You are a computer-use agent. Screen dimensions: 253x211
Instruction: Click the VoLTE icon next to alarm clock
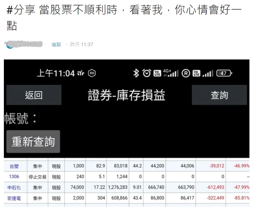157,73
